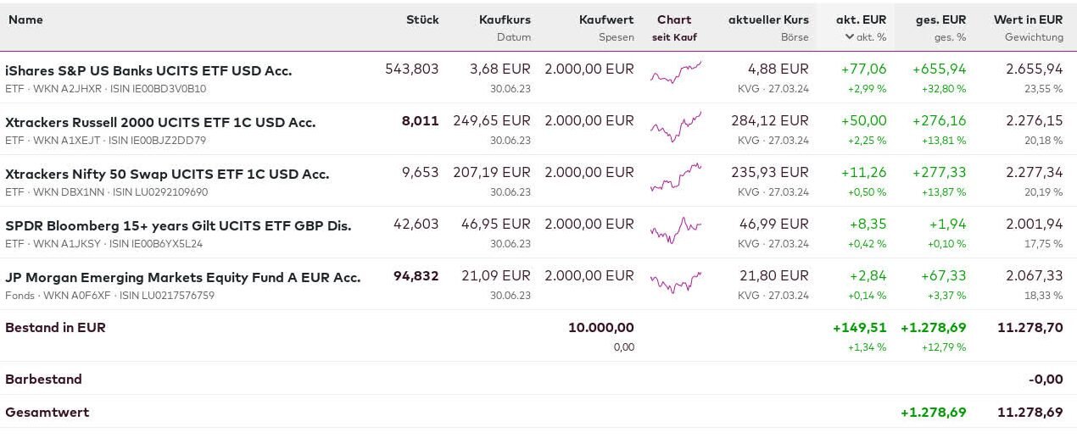Open iShares S&P US Banks UCITS ETF link
1077x438 pixels.
(x=148, y=71)
